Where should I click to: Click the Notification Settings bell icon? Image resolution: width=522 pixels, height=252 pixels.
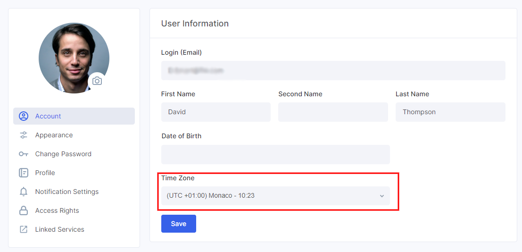[x=23, y=192]
